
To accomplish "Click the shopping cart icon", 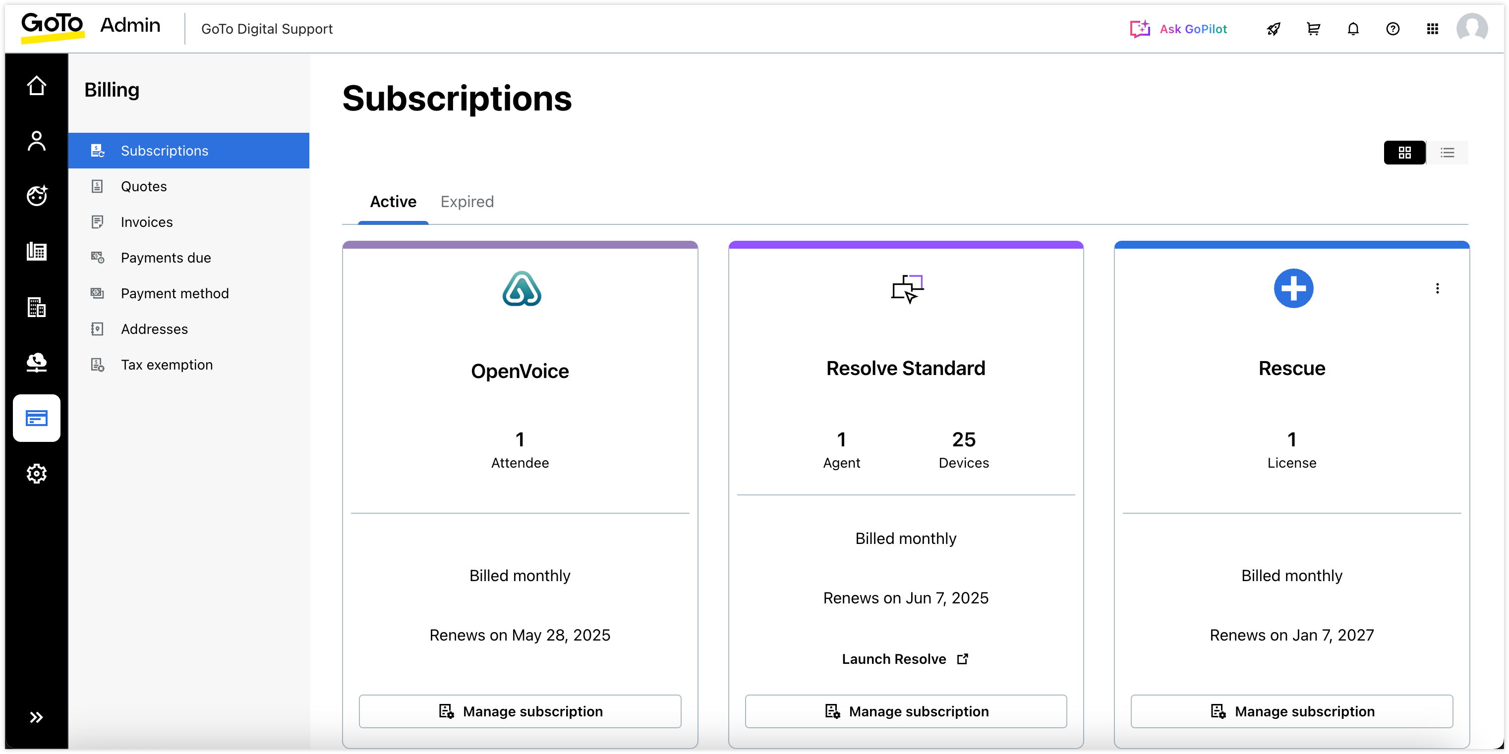I will tap(1313, 29).
